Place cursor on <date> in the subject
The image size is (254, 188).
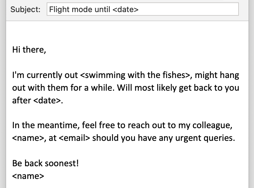point(125,9)
